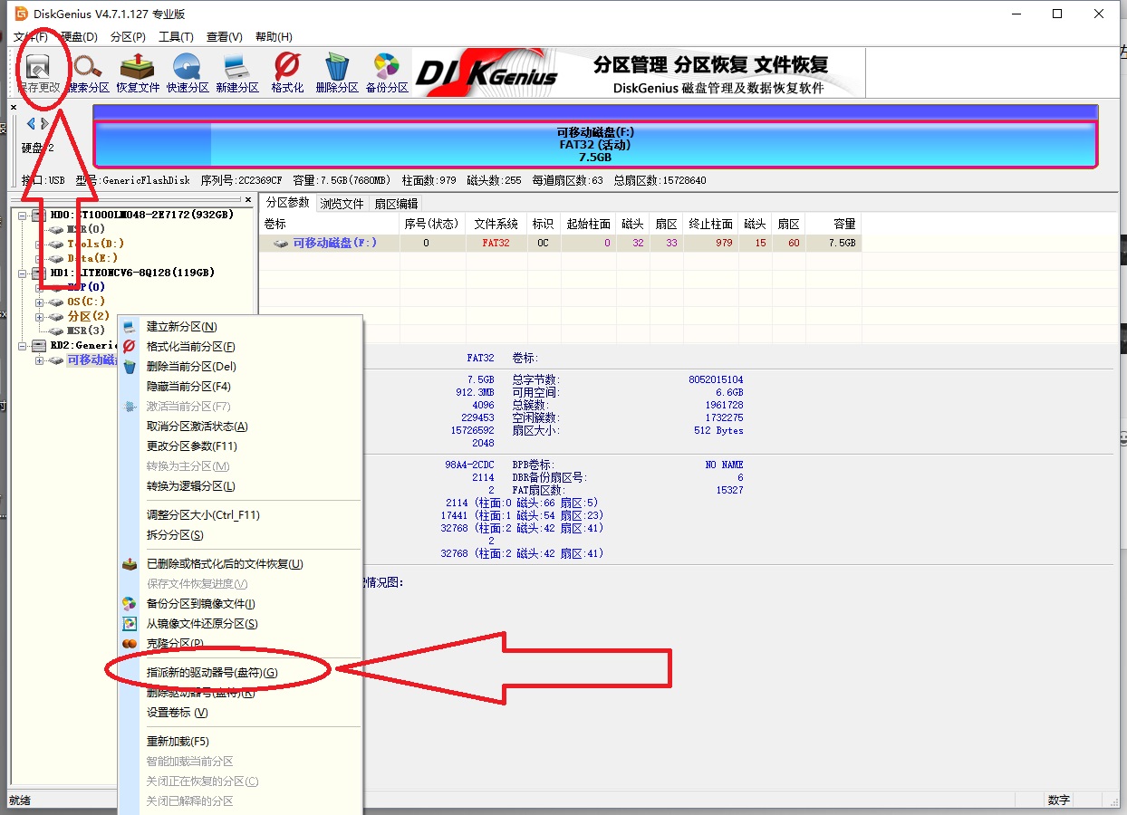This screenshot has height=815, width=1127.
Task: Switch to the 浏览文件 tab
Action: [342, 204]
